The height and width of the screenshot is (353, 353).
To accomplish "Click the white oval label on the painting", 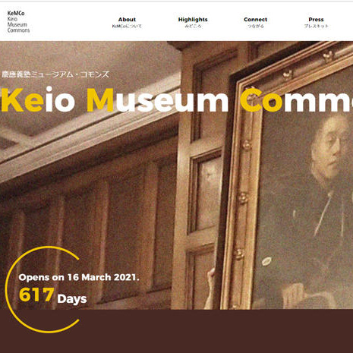I will (x=266, y=261).
